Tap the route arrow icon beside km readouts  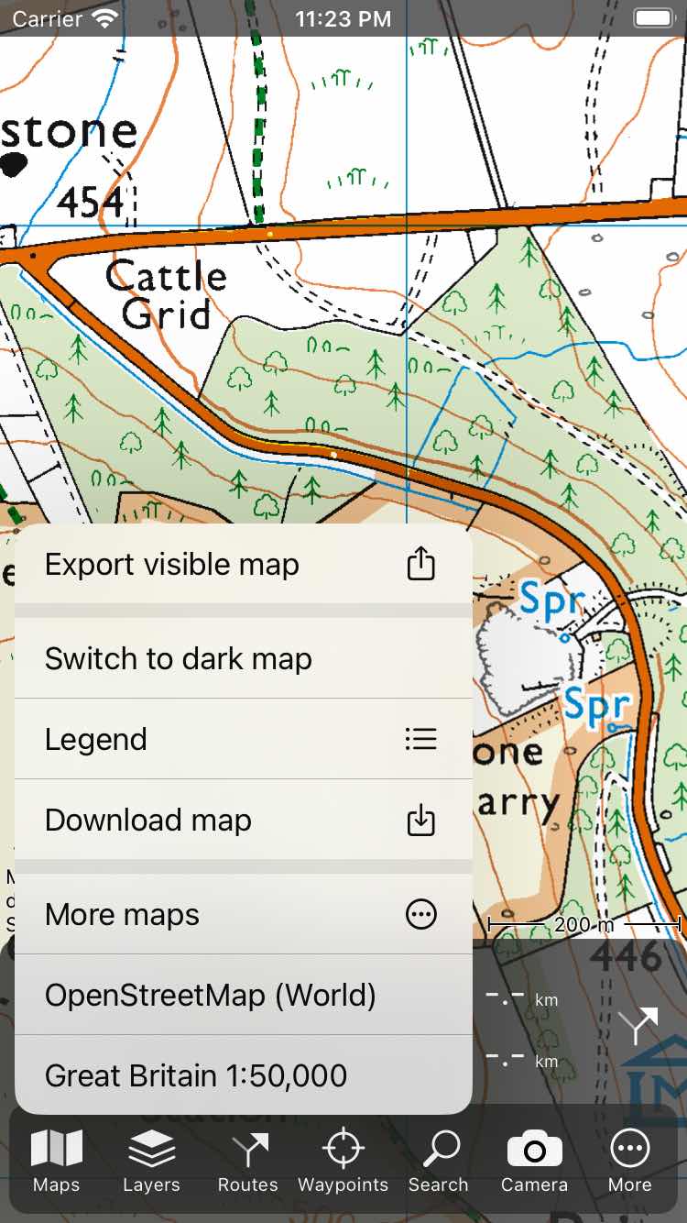(638, 1026)
